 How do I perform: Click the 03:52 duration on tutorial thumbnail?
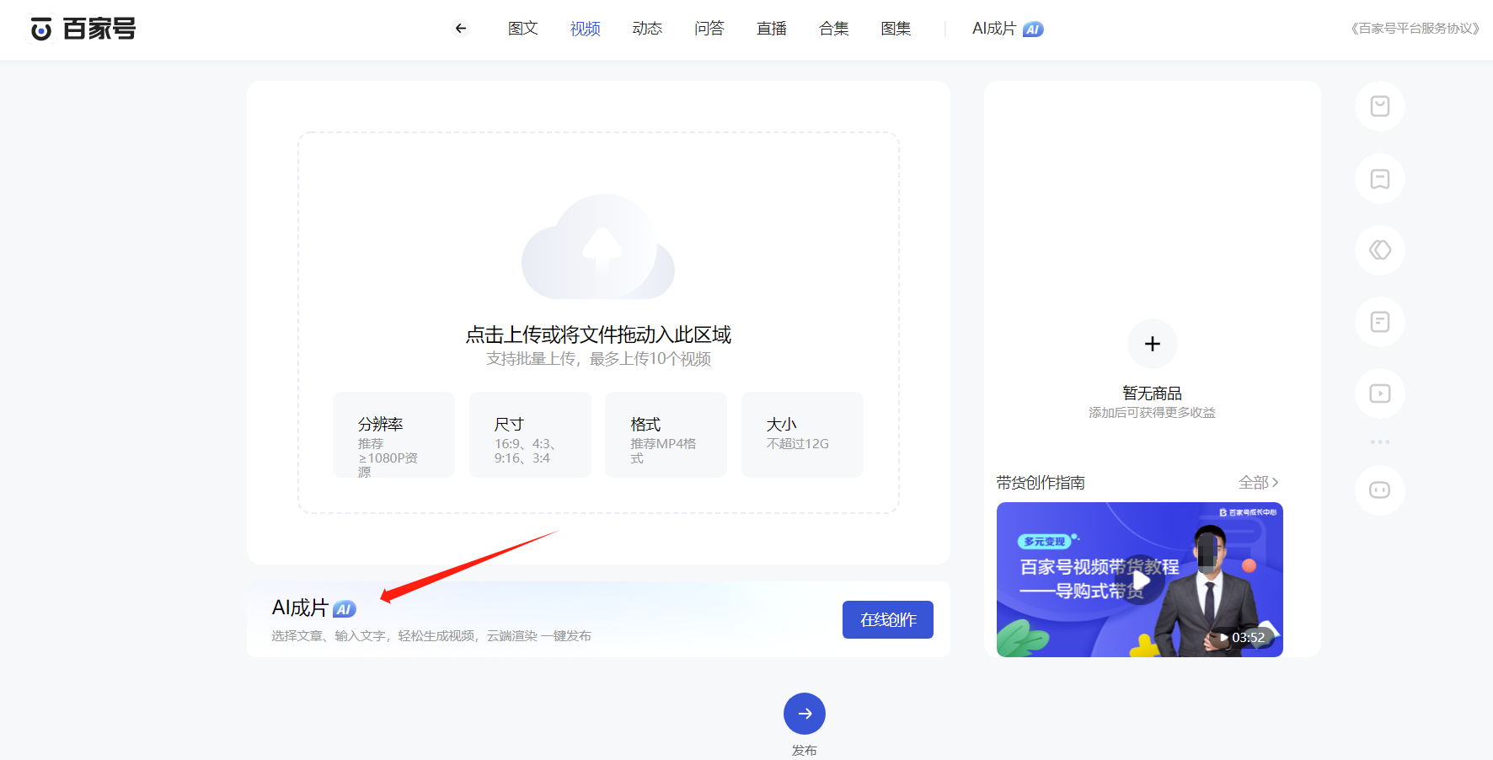click(1248, 638)
